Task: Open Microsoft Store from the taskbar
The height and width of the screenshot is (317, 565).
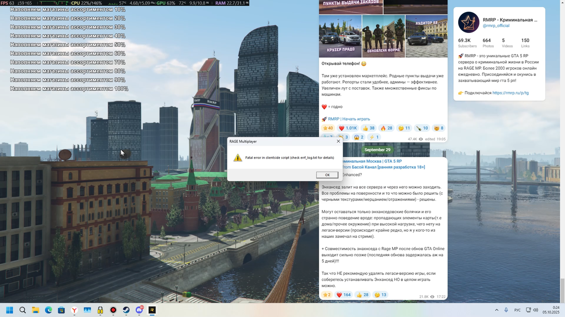Action: pyautogui.click(x=61, y=310)
